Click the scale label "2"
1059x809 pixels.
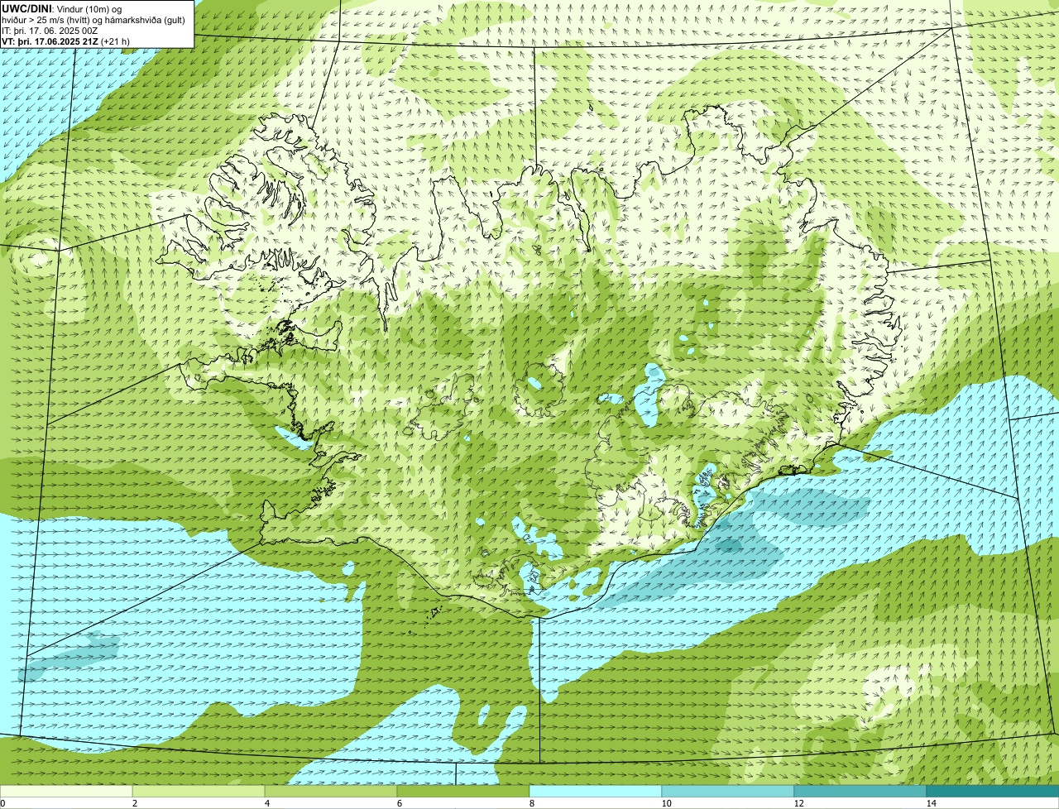click(x=133, y=803)
